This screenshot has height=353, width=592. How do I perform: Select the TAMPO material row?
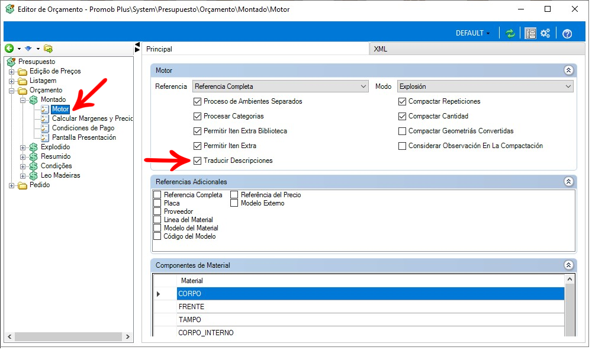(371, 320)
